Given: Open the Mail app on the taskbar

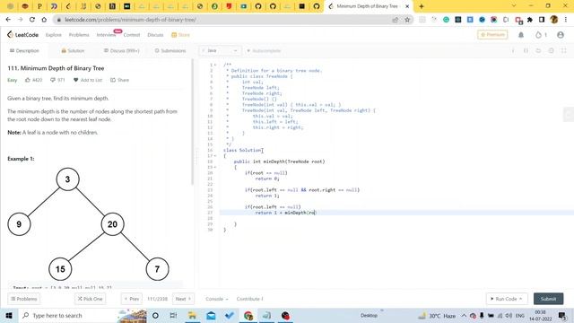Looking at the screenshot, I should [x=211, y=315].
